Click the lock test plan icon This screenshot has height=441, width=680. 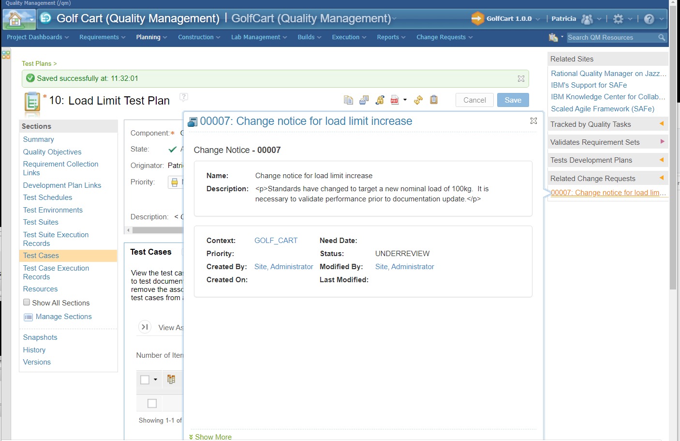tap(380, 100)
